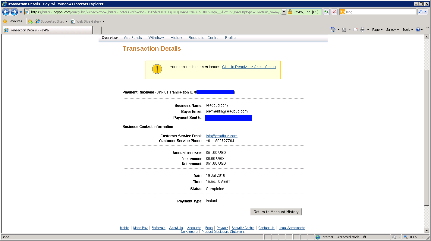The image size is (431, 241).
Task: Click the magnifier Search button
Action: tap(420, 12)
